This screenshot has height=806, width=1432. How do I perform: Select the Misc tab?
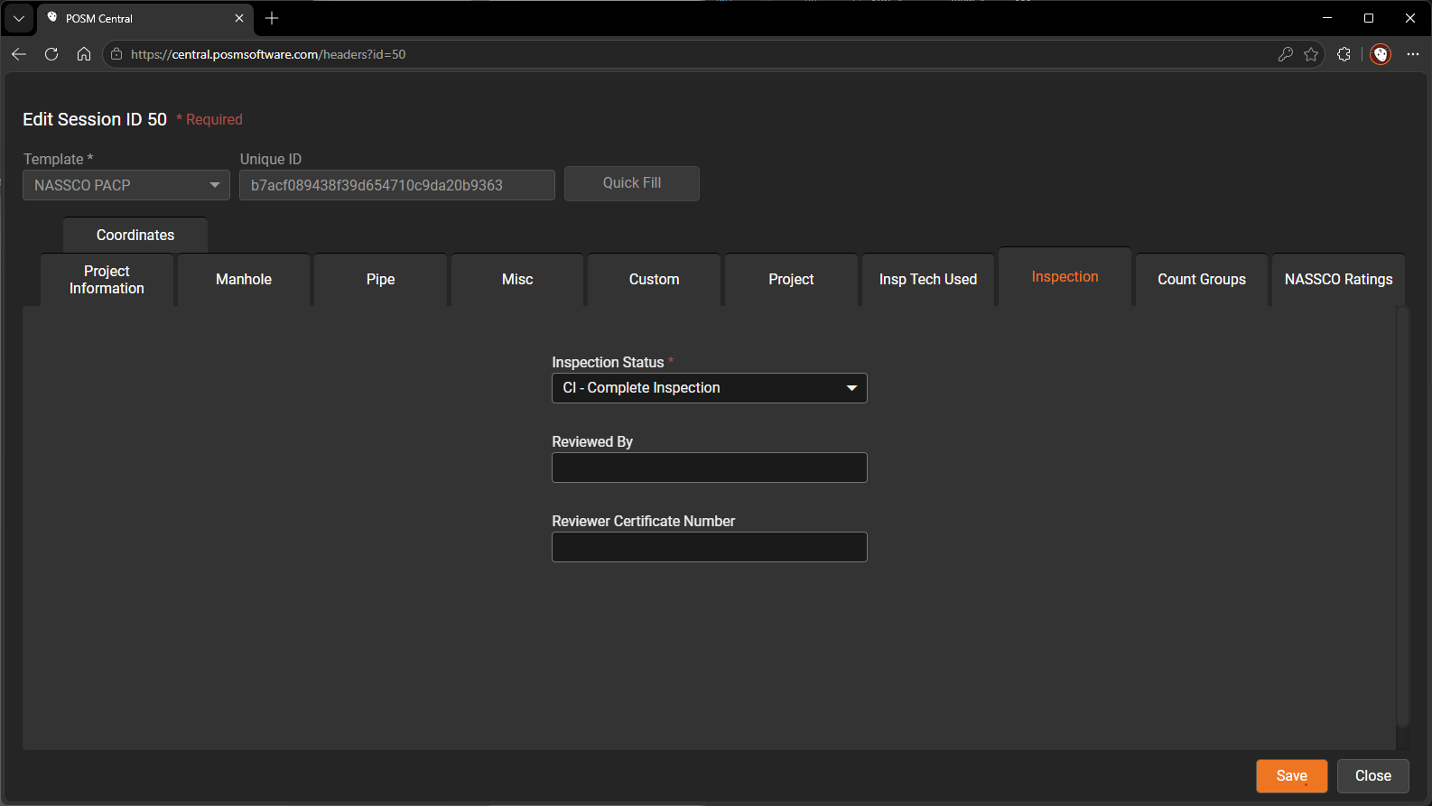coord(517,280)
